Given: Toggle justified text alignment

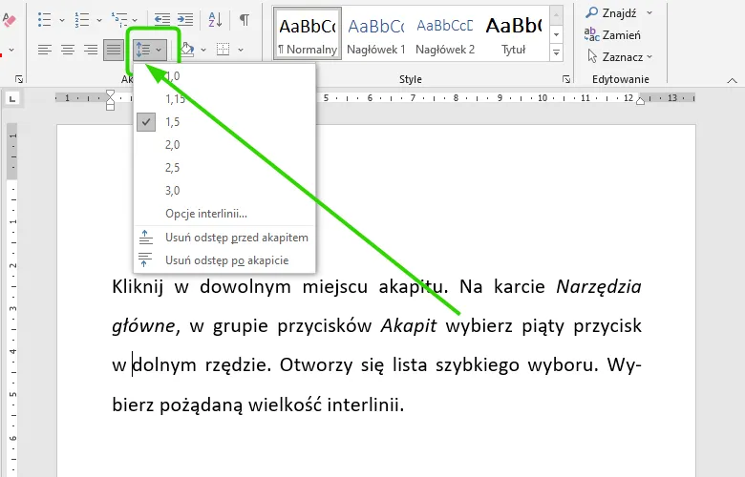Looking at the screenshot, I should pos(114,49).
